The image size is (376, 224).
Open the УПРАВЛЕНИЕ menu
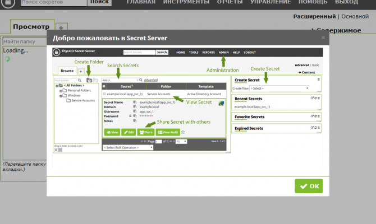[270, 2]
